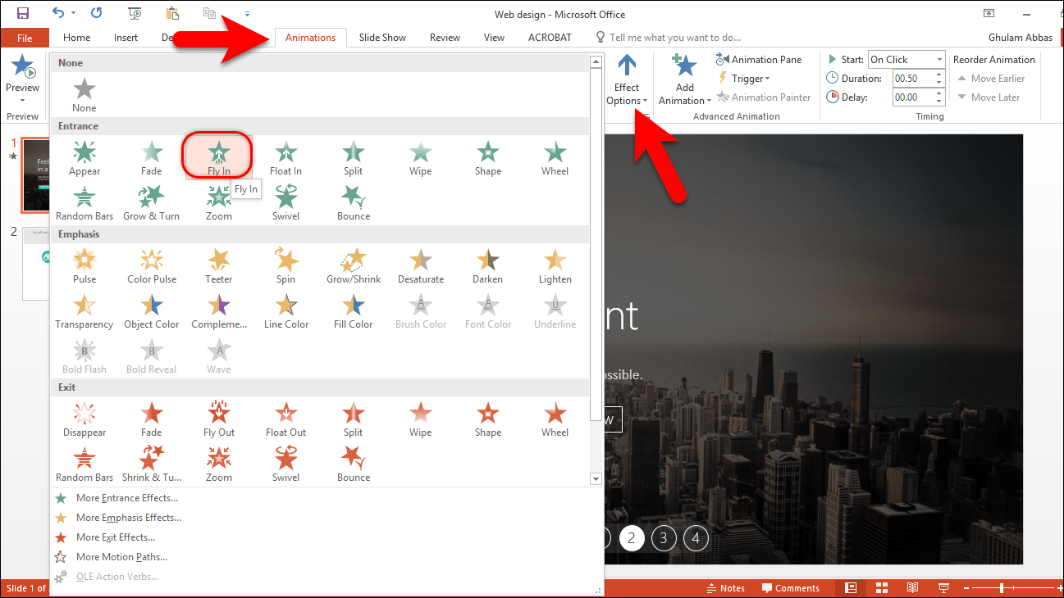Click More Entrance Effects
Screen dimensions: 1064x598
pos(127,497)
